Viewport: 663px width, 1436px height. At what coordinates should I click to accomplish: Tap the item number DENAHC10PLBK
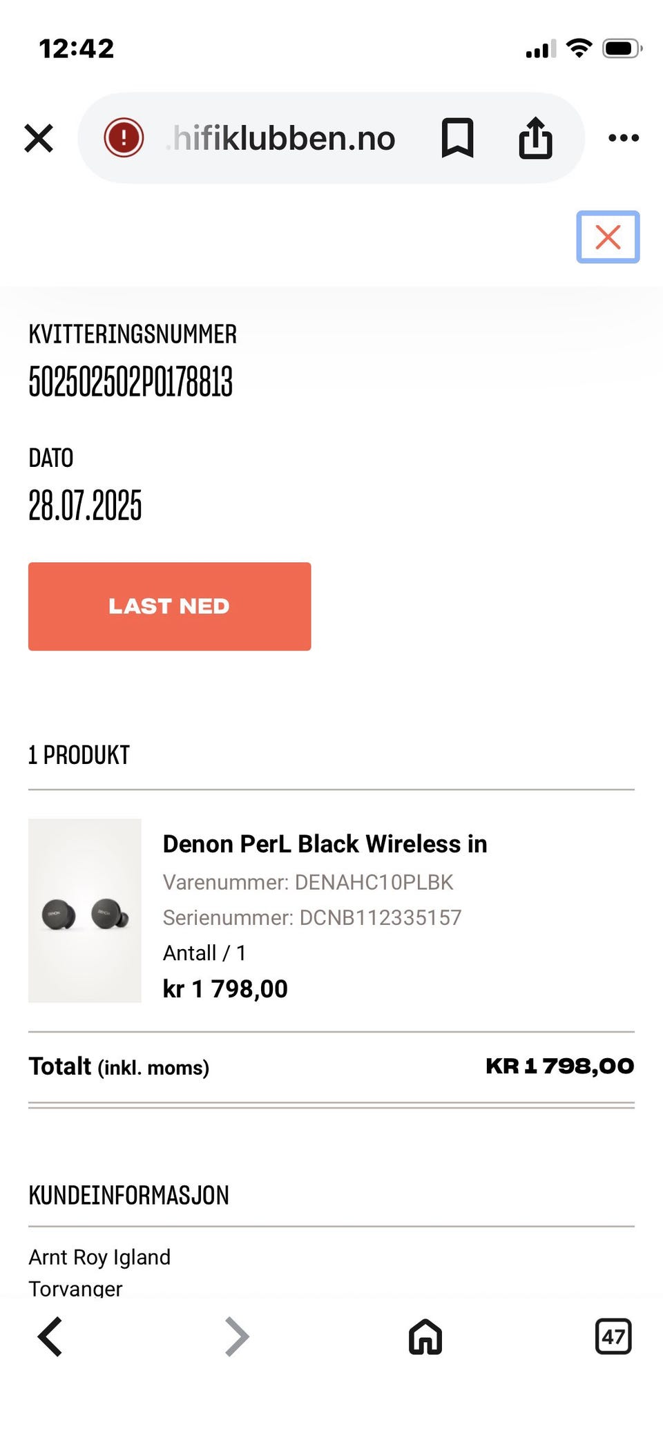coord(374,882)
